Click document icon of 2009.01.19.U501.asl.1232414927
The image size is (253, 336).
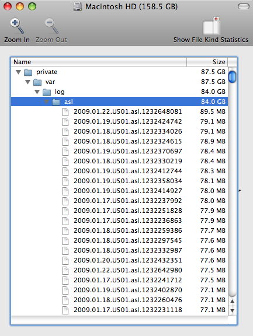(x=65, y=191)
